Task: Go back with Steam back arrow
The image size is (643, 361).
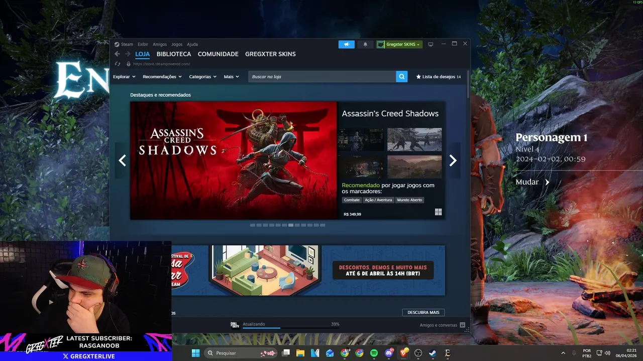Action: [117, 54]
